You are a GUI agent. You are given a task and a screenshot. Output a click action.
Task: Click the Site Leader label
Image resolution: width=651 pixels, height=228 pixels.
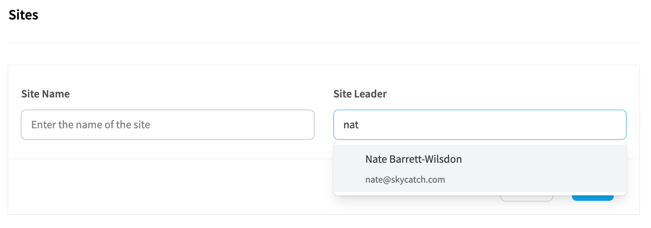click(360, 94)
